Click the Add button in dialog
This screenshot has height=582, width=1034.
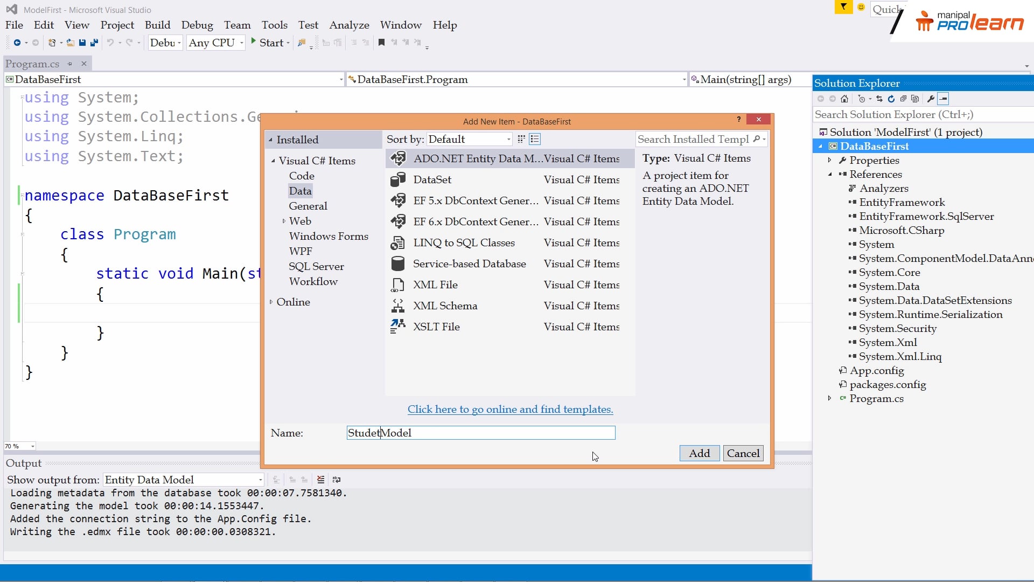pos(699,453)
